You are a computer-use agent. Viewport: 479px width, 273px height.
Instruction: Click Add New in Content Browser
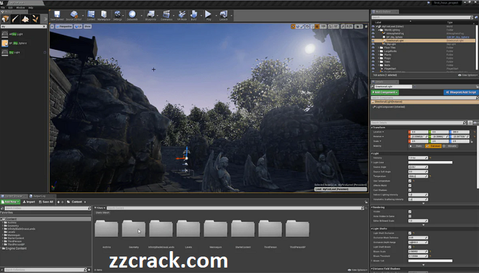pos(10,202)
